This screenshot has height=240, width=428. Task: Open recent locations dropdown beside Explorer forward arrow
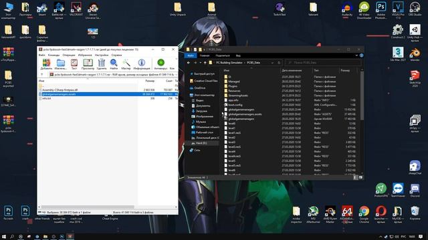click(201, 63)
